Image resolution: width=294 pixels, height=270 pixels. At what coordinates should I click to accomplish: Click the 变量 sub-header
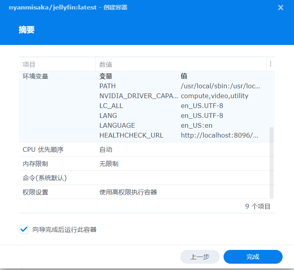coord(106,76)
